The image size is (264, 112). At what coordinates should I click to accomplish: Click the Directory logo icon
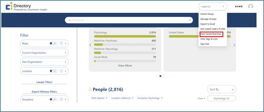point(9,6)
